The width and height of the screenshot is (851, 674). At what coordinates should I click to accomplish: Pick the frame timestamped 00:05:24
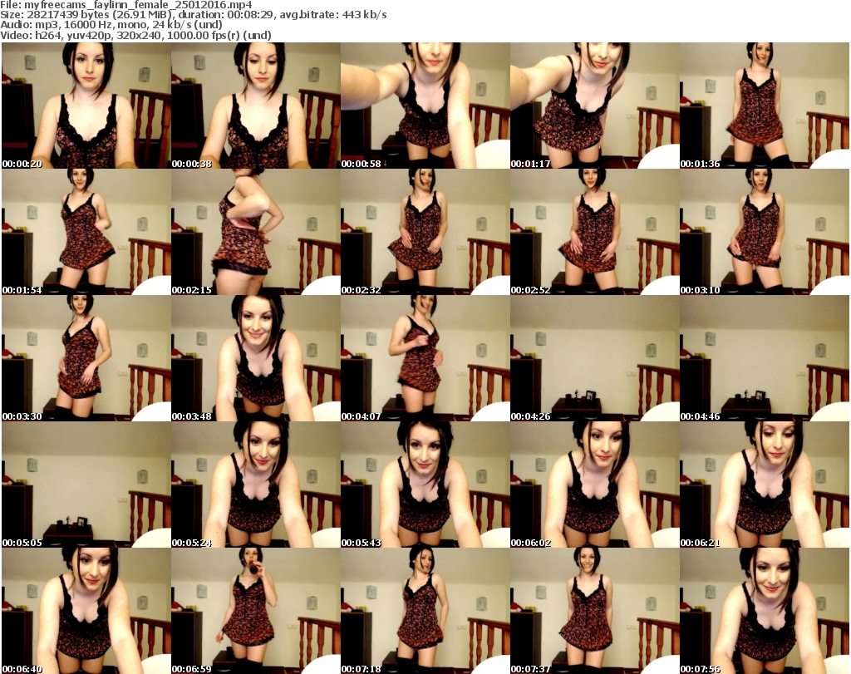[x=256, y=485]
